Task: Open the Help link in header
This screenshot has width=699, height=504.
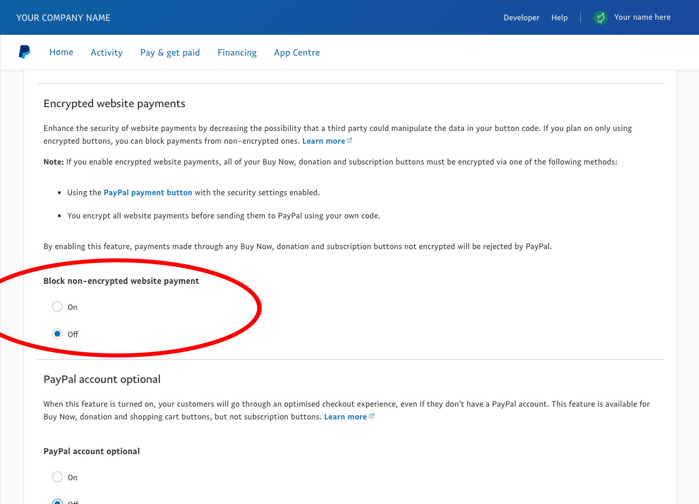Action: [x=559, y=17]
